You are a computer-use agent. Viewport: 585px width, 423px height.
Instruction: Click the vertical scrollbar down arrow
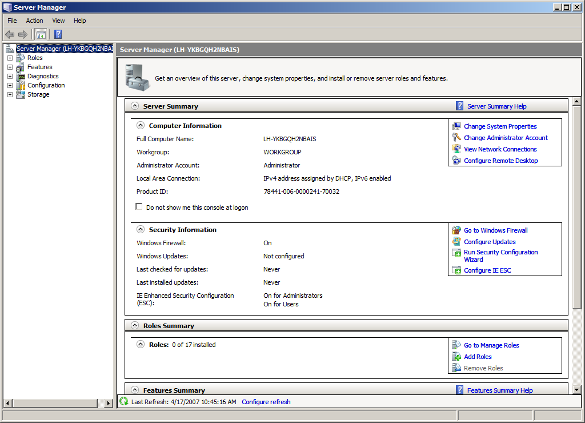576,389
